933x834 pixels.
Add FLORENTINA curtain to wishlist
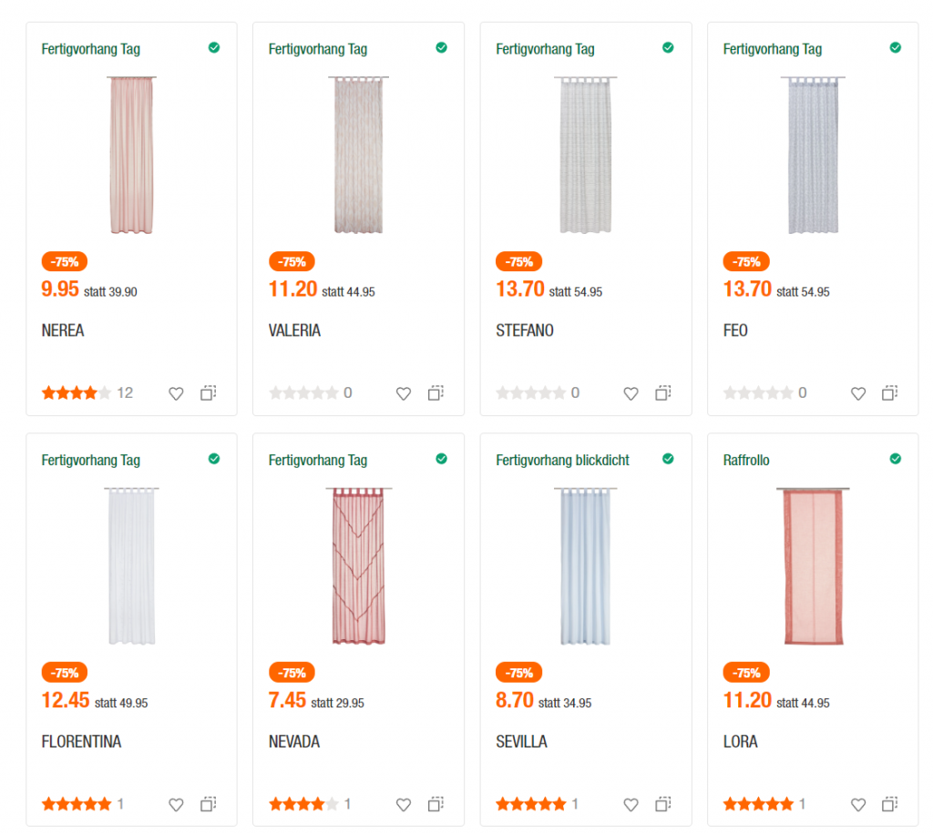click(x=176, y=804)
